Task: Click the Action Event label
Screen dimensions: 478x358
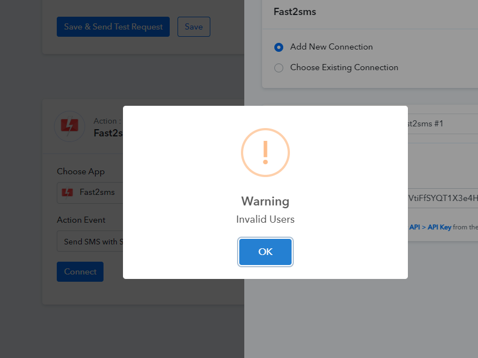Action: click(x=81, y=220)
